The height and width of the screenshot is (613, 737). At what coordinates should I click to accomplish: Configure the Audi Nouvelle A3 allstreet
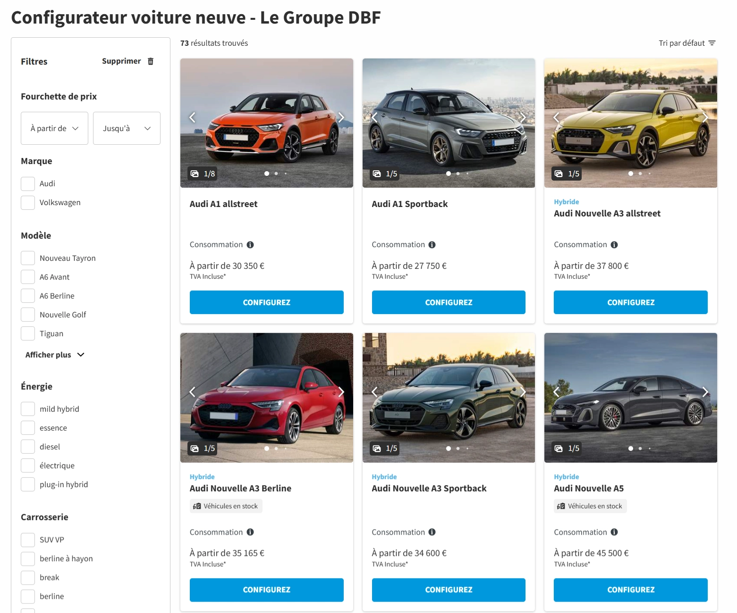click(631, 302)
